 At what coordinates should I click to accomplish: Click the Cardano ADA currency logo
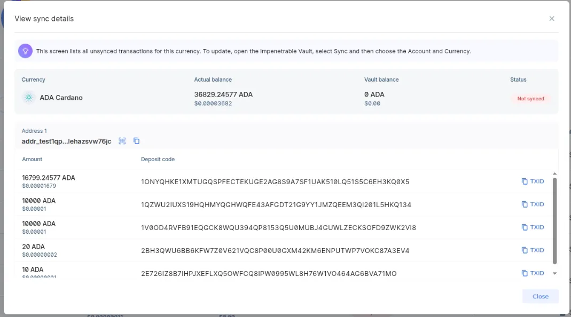(29, 98)
